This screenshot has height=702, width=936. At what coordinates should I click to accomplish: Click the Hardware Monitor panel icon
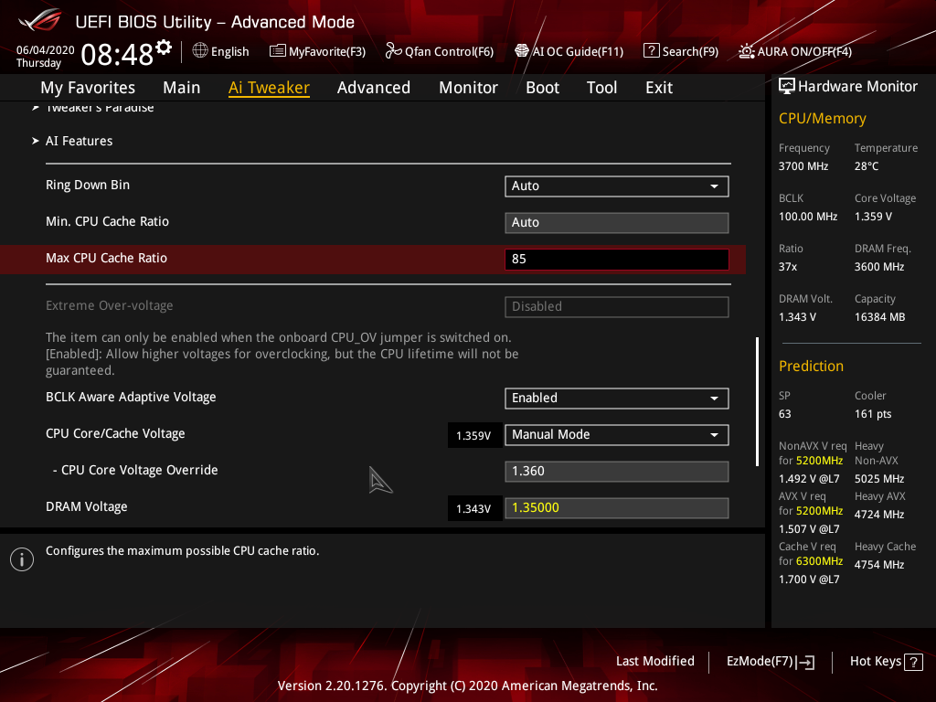tap(787, 85)
